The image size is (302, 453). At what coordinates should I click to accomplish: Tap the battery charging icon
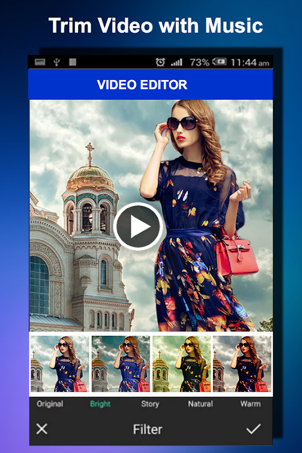click(219, 62)
